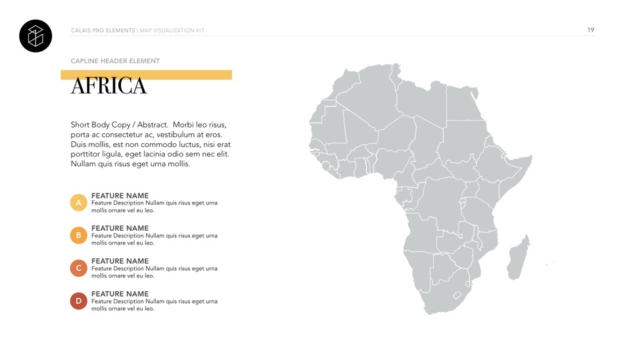Click the page number 19
The image size is (631, 355).
tap(590, 30)
